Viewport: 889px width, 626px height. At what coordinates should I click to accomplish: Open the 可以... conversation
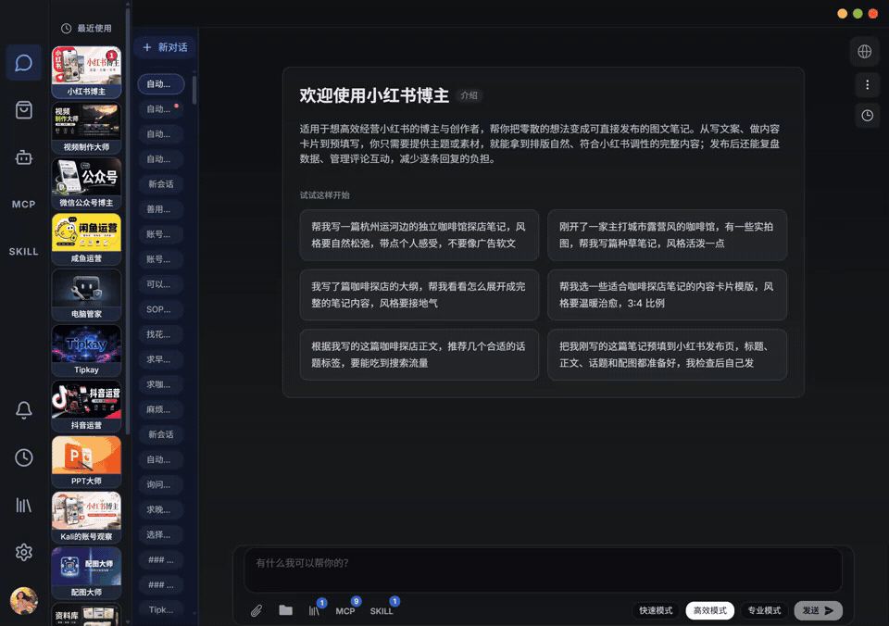[161, 284]
